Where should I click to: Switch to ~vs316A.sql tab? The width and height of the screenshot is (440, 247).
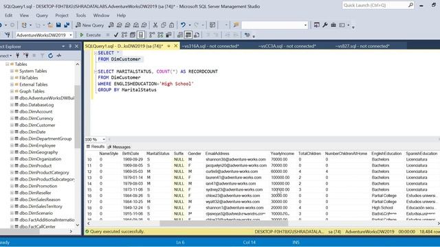pyautogui.click(x=210, y=46)
